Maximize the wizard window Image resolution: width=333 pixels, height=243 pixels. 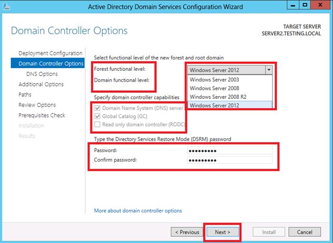tap(305, 5)
